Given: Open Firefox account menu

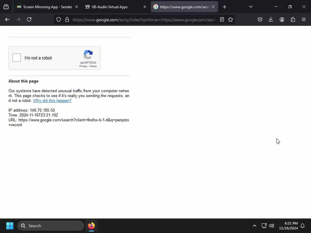Looking at the screenshot, I should [282, 19].
